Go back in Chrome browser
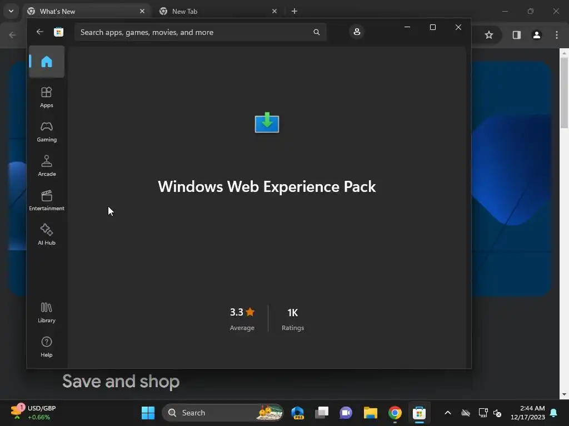Screen dimensions: 569x426 12,35
